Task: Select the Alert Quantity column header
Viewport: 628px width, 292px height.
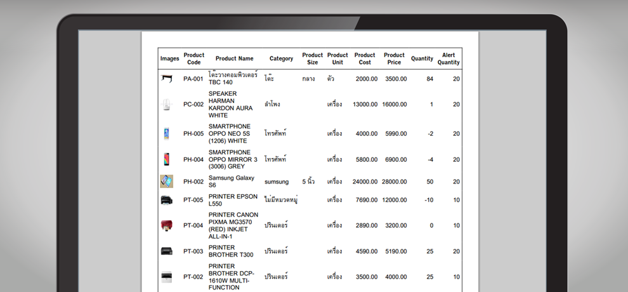Action: (448, 58)
